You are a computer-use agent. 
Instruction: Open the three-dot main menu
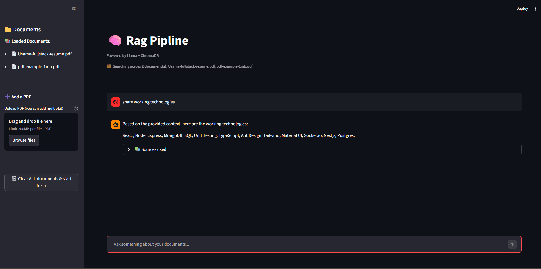(x=535, y=9)
